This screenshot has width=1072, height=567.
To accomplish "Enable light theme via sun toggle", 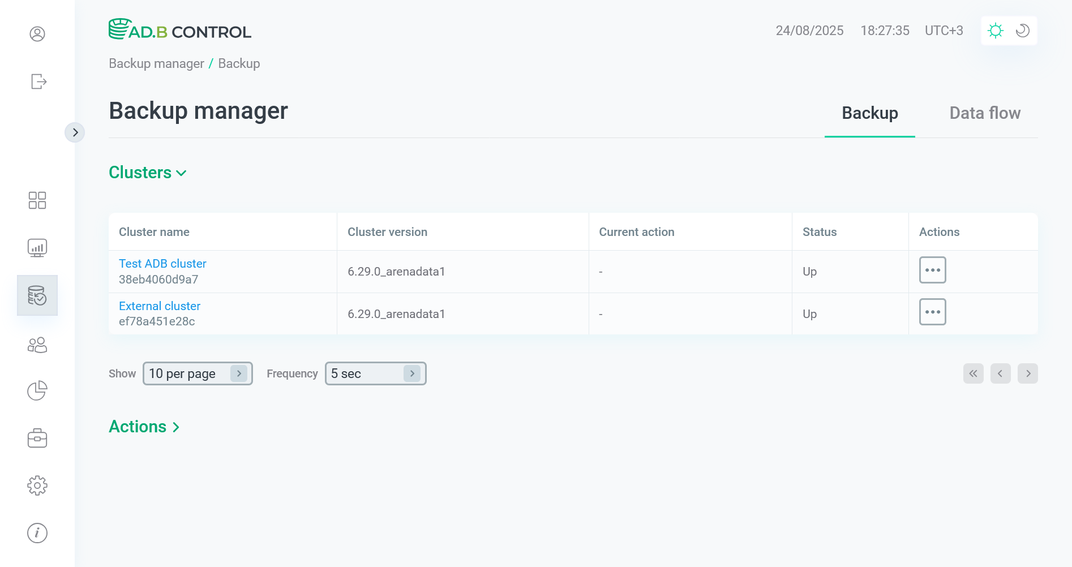I will point(996,31).
